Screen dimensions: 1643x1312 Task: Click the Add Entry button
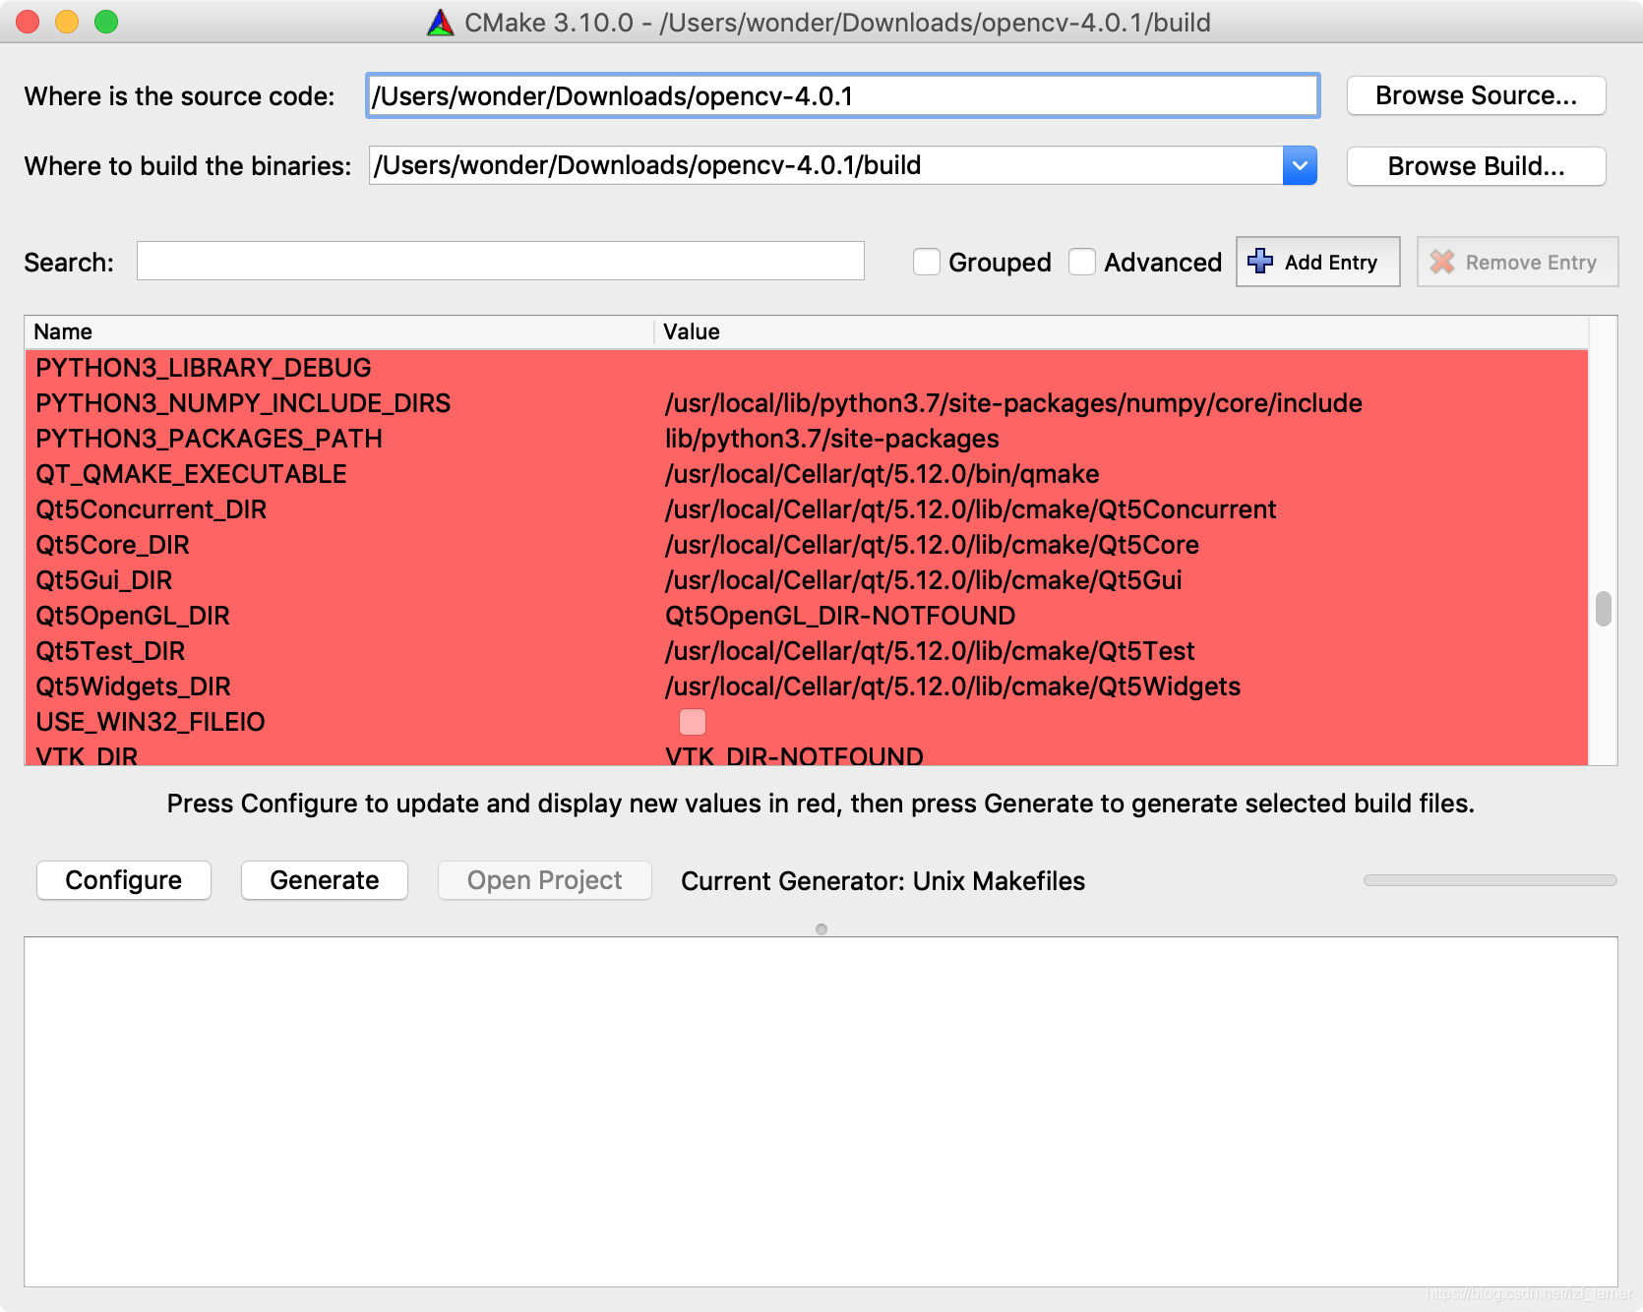pos(1317,262)
